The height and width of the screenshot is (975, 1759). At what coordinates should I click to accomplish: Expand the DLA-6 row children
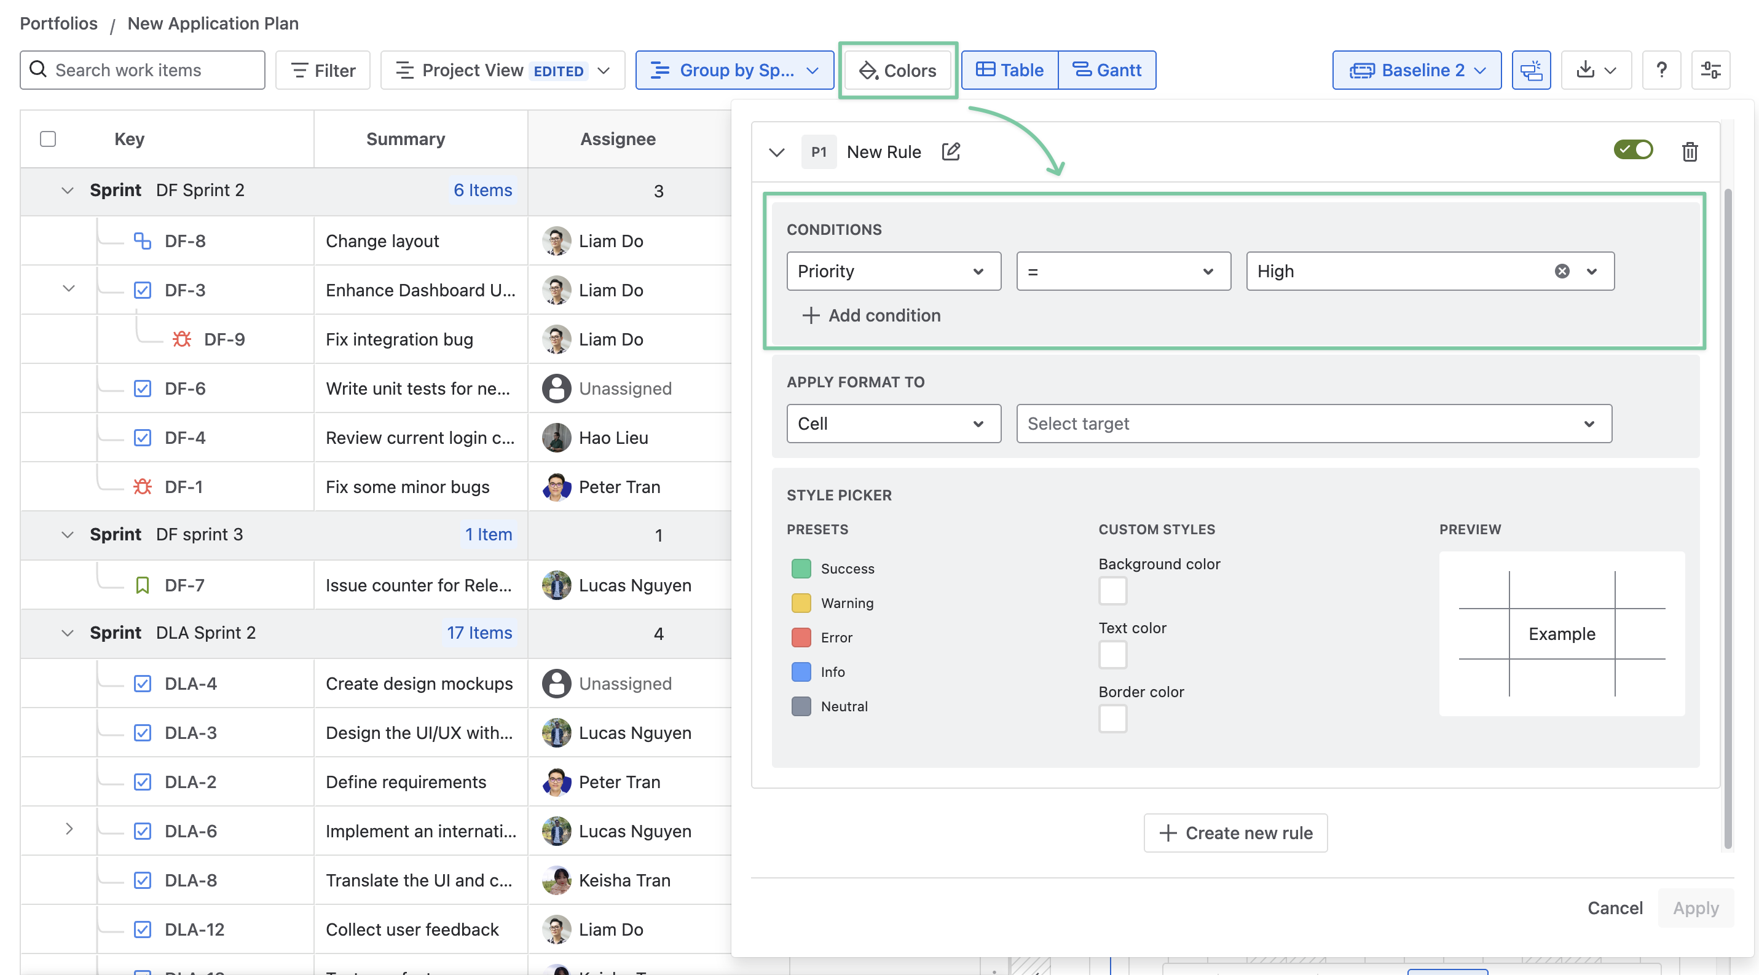69,829
